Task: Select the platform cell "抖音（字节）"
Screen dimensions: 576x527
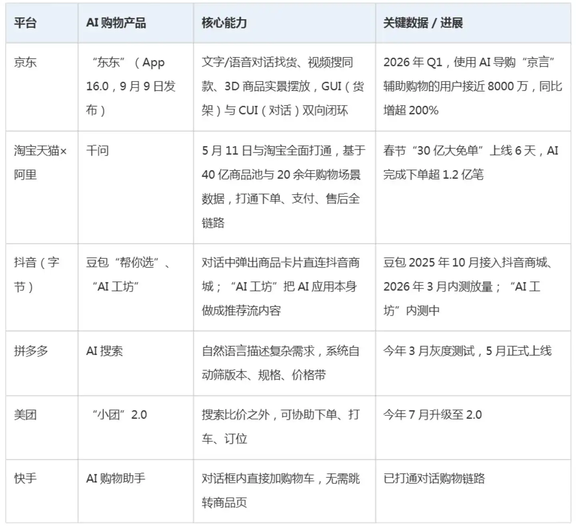Action: [x=42, y=287]
